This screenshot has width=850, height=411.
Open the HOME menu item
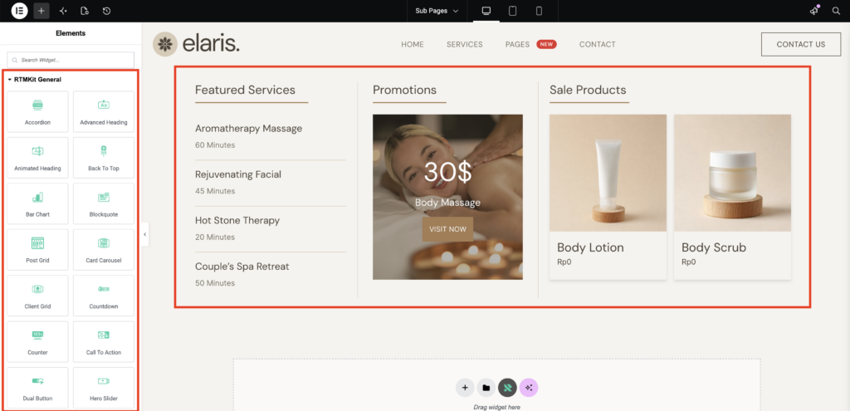pyautogui.click(x=413, y=45)
